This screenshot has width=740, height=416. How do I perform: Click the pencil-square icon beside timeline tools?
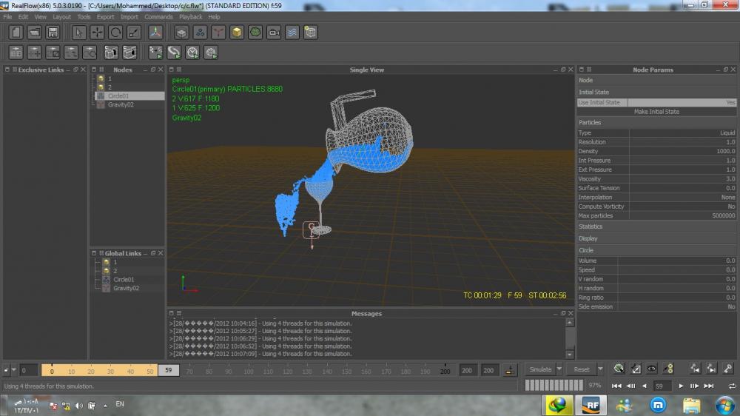pos(636,369)
